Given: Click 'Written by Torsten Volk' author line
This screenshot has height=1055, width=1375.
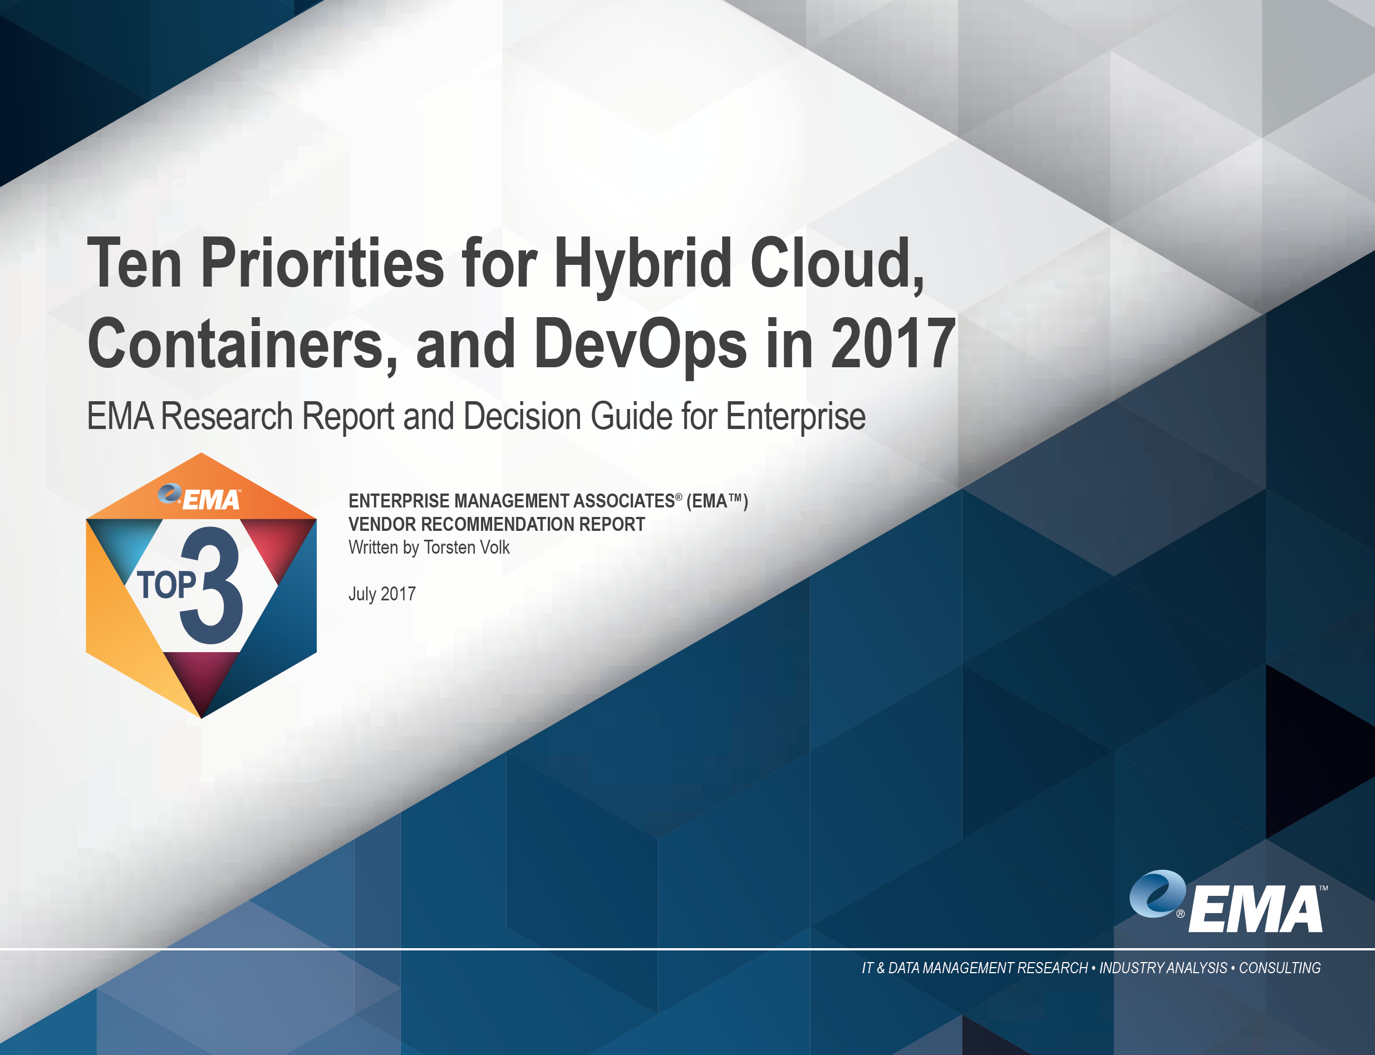Looking at the screenshot, I should point(429,548).
